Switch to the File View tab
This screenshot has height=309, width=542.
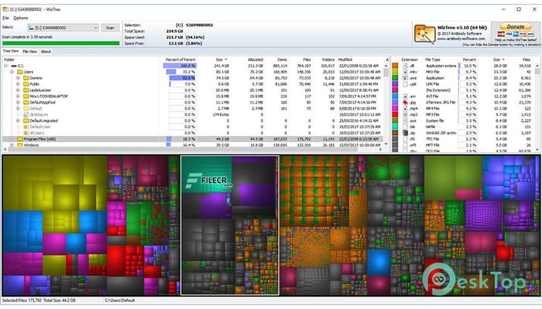point(29,52)
